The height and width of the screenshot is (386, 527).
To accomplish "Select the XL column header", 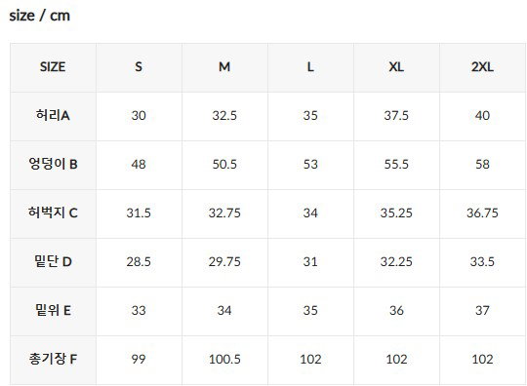I will [396, 67].
